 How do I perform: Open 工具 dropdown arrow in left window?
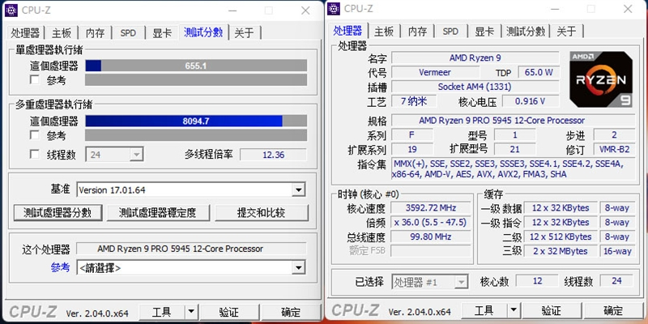click(191, 312)
